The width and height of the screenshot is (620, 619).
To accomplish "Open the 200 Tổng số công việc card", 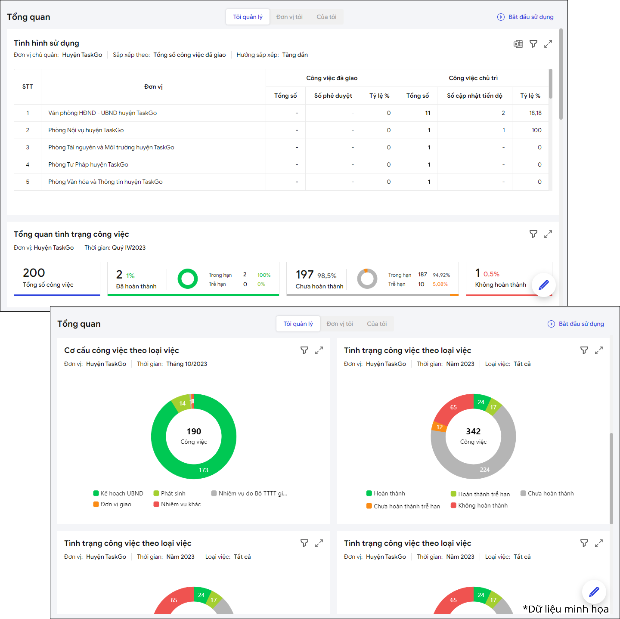I will [57, 279].
